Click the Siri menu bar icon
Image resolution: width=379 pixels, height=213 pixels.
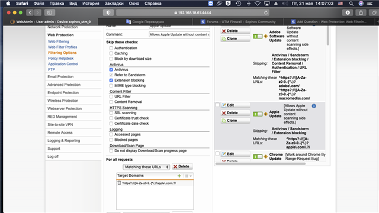pos(361,4)
